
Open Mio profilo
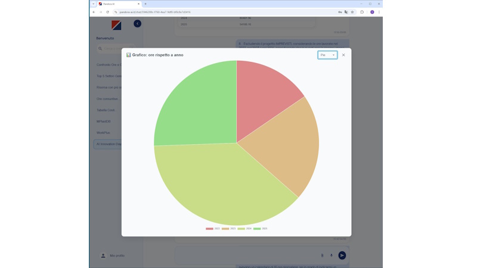(117, 255)
